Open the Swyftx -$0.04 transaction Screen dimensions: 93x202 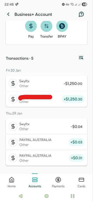pos(46,127)
